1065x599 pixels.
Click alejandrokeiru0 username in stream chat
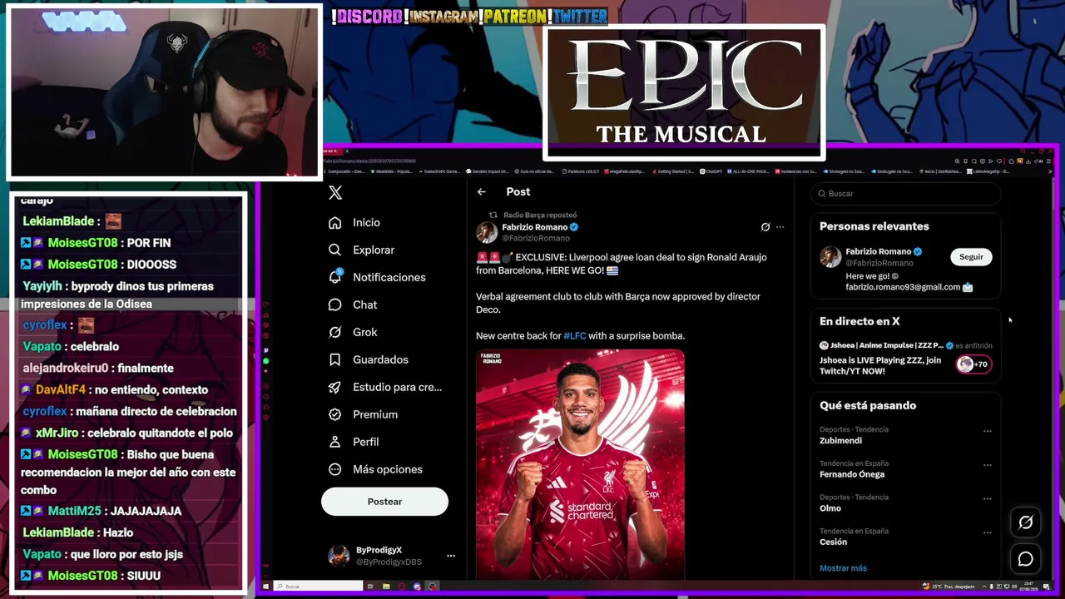66,368
